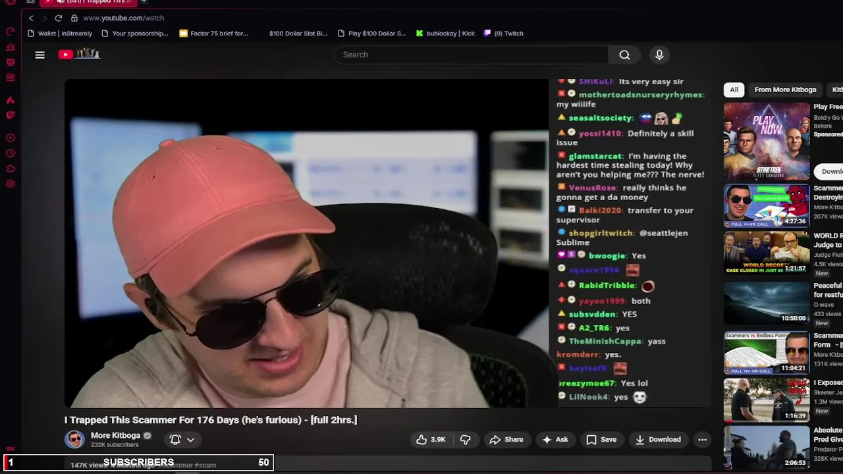Open the 4:27:36 recommended video thumbnail

tap(767, 205)
